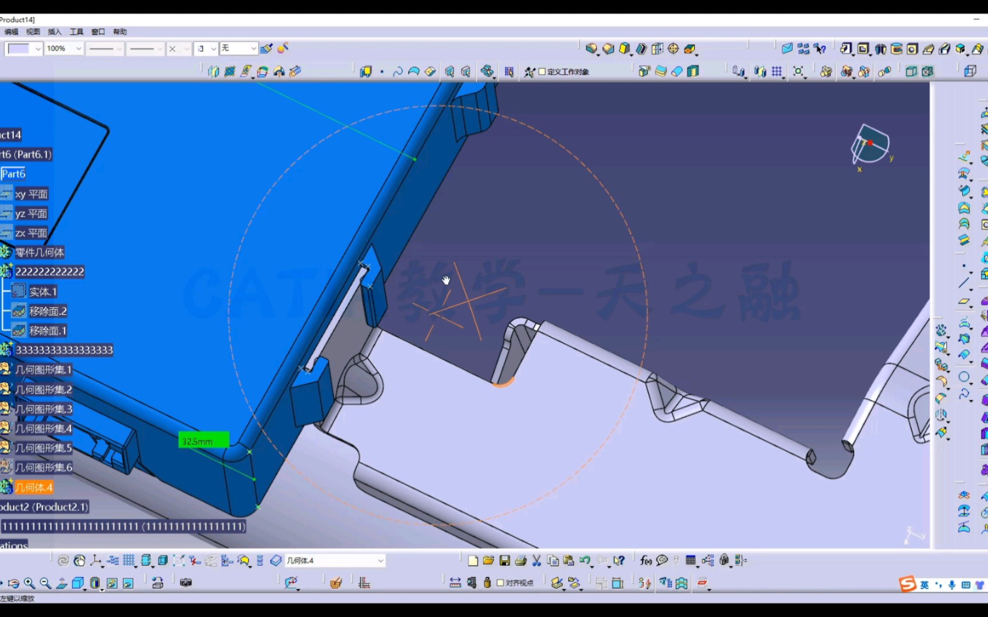
Task: Toggle the 定义工作对象 checkbox
Action: click(542, 71)
